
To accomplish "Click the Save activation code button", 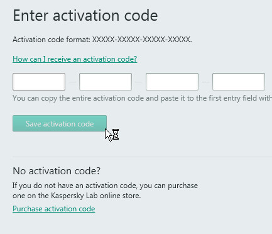I will (60, 123).
